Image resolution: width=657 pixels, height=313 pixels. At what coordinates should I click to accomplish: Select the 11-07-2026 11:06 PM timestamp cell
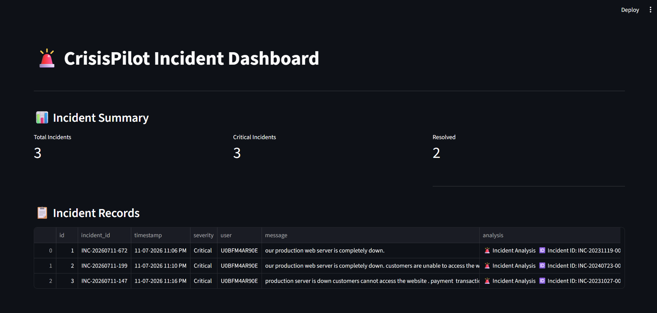(161, 250)
